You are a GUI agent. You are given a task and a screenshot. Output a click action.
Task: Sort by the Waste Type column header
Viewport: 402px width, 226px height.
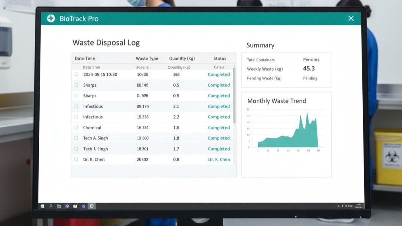click(147, 58)
